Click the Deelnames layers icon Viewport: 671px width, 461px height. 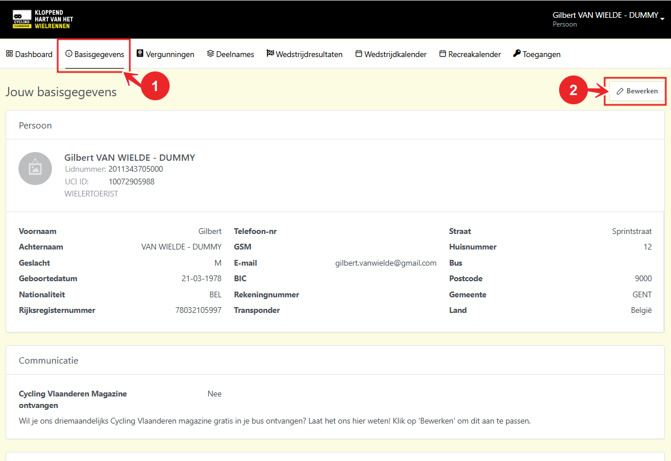pyautogui.click(x=211, y=54)
